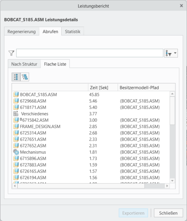Image resolution: width=187 pixels, height=221 pixels.
Task: Switch to the Regenerierung tab
Action: (x=21, y=32)
